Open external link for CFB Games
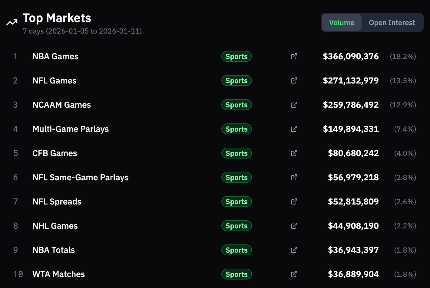Screen dimensions: 430x288 294,153
